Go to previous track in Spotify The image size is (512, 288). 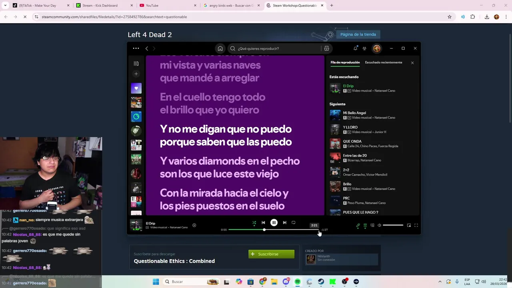coord(263,222)
